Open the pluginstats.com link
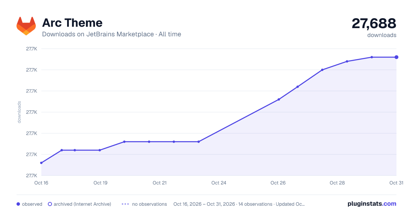 (x=372, y=204)
